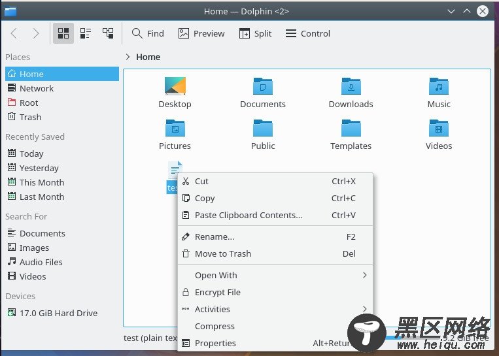Show files saved Last Month
This screenshot has height=356, width=499.
point(62,197)
